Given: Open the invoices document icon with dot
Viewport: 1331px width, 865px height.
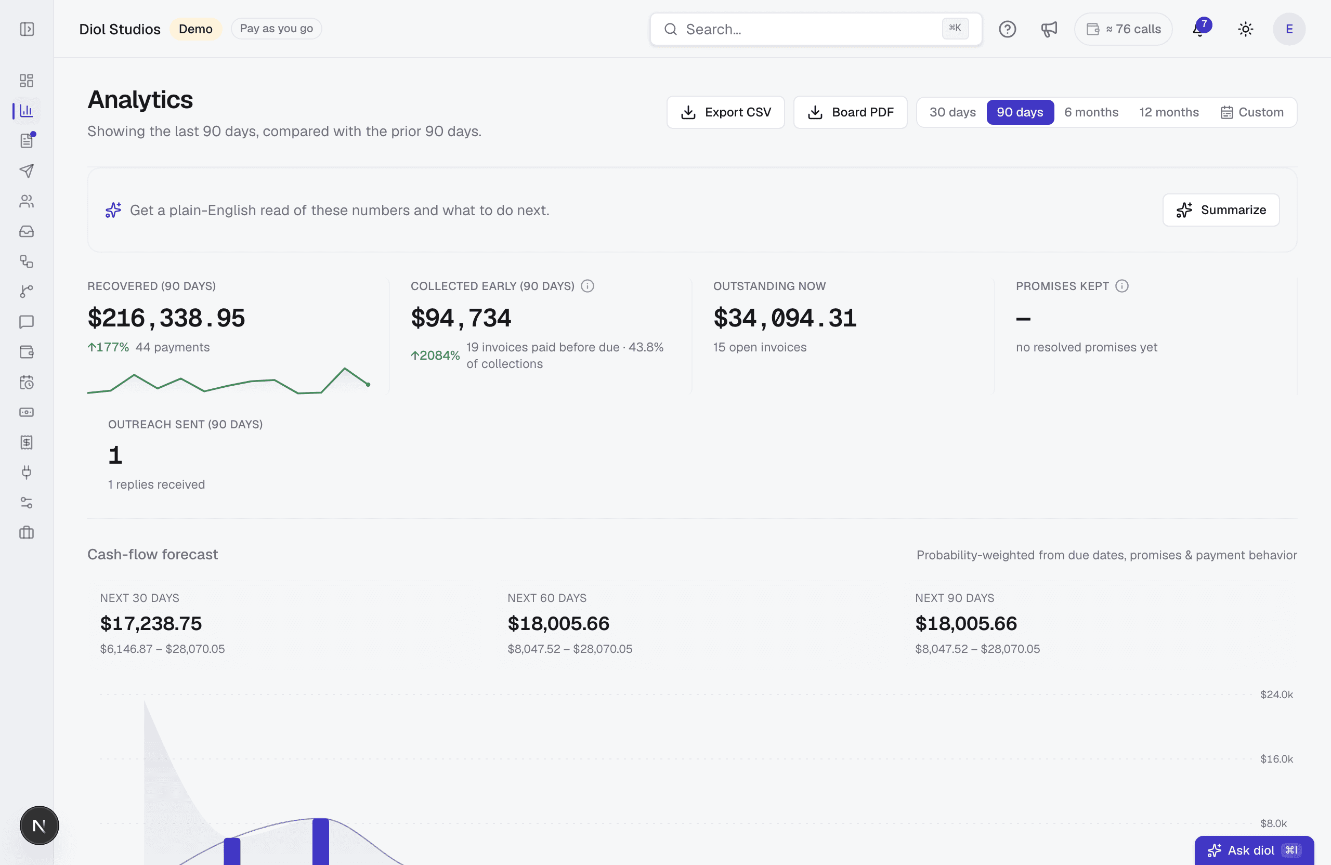Looking at the screenshot, I should [27, 140].
